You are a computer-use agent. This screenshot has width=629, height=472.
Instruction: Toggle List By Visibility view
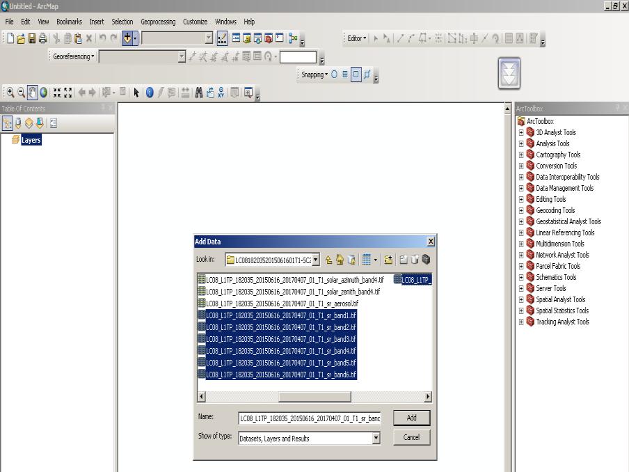click(x=29, y=123)
